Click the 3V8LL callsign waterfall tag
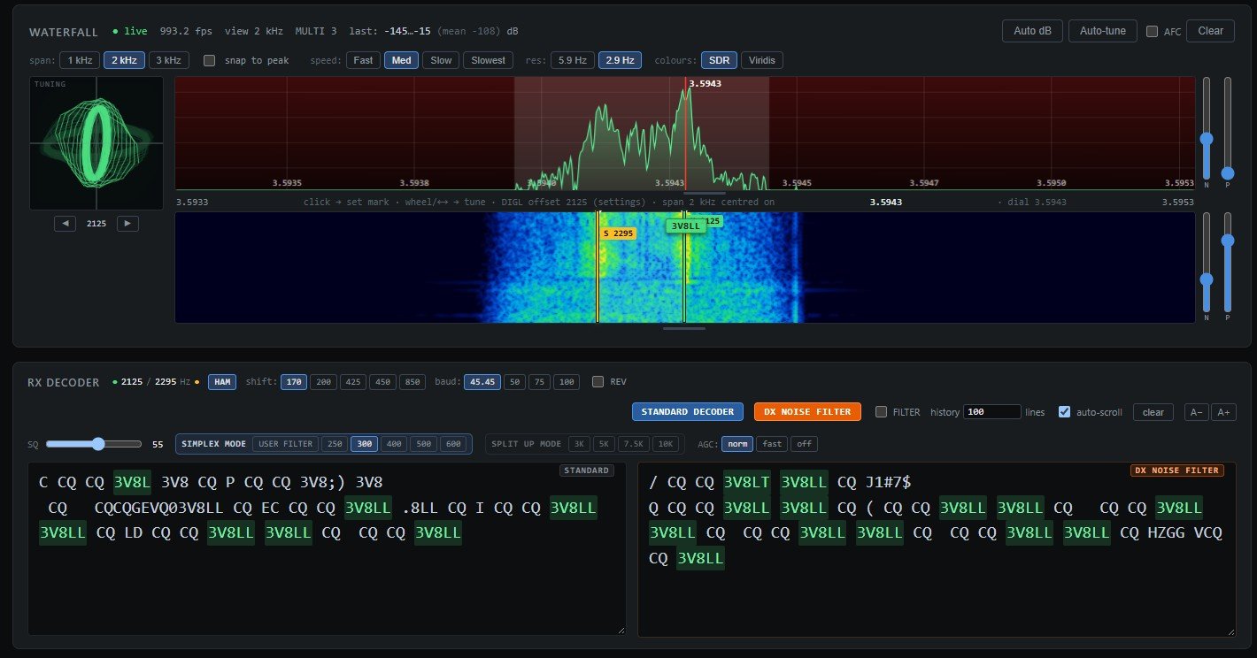1257x658 pixels. 686,226
